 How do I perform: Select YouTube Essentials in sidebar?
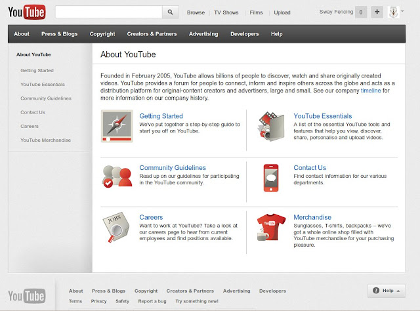pos(43,85)
